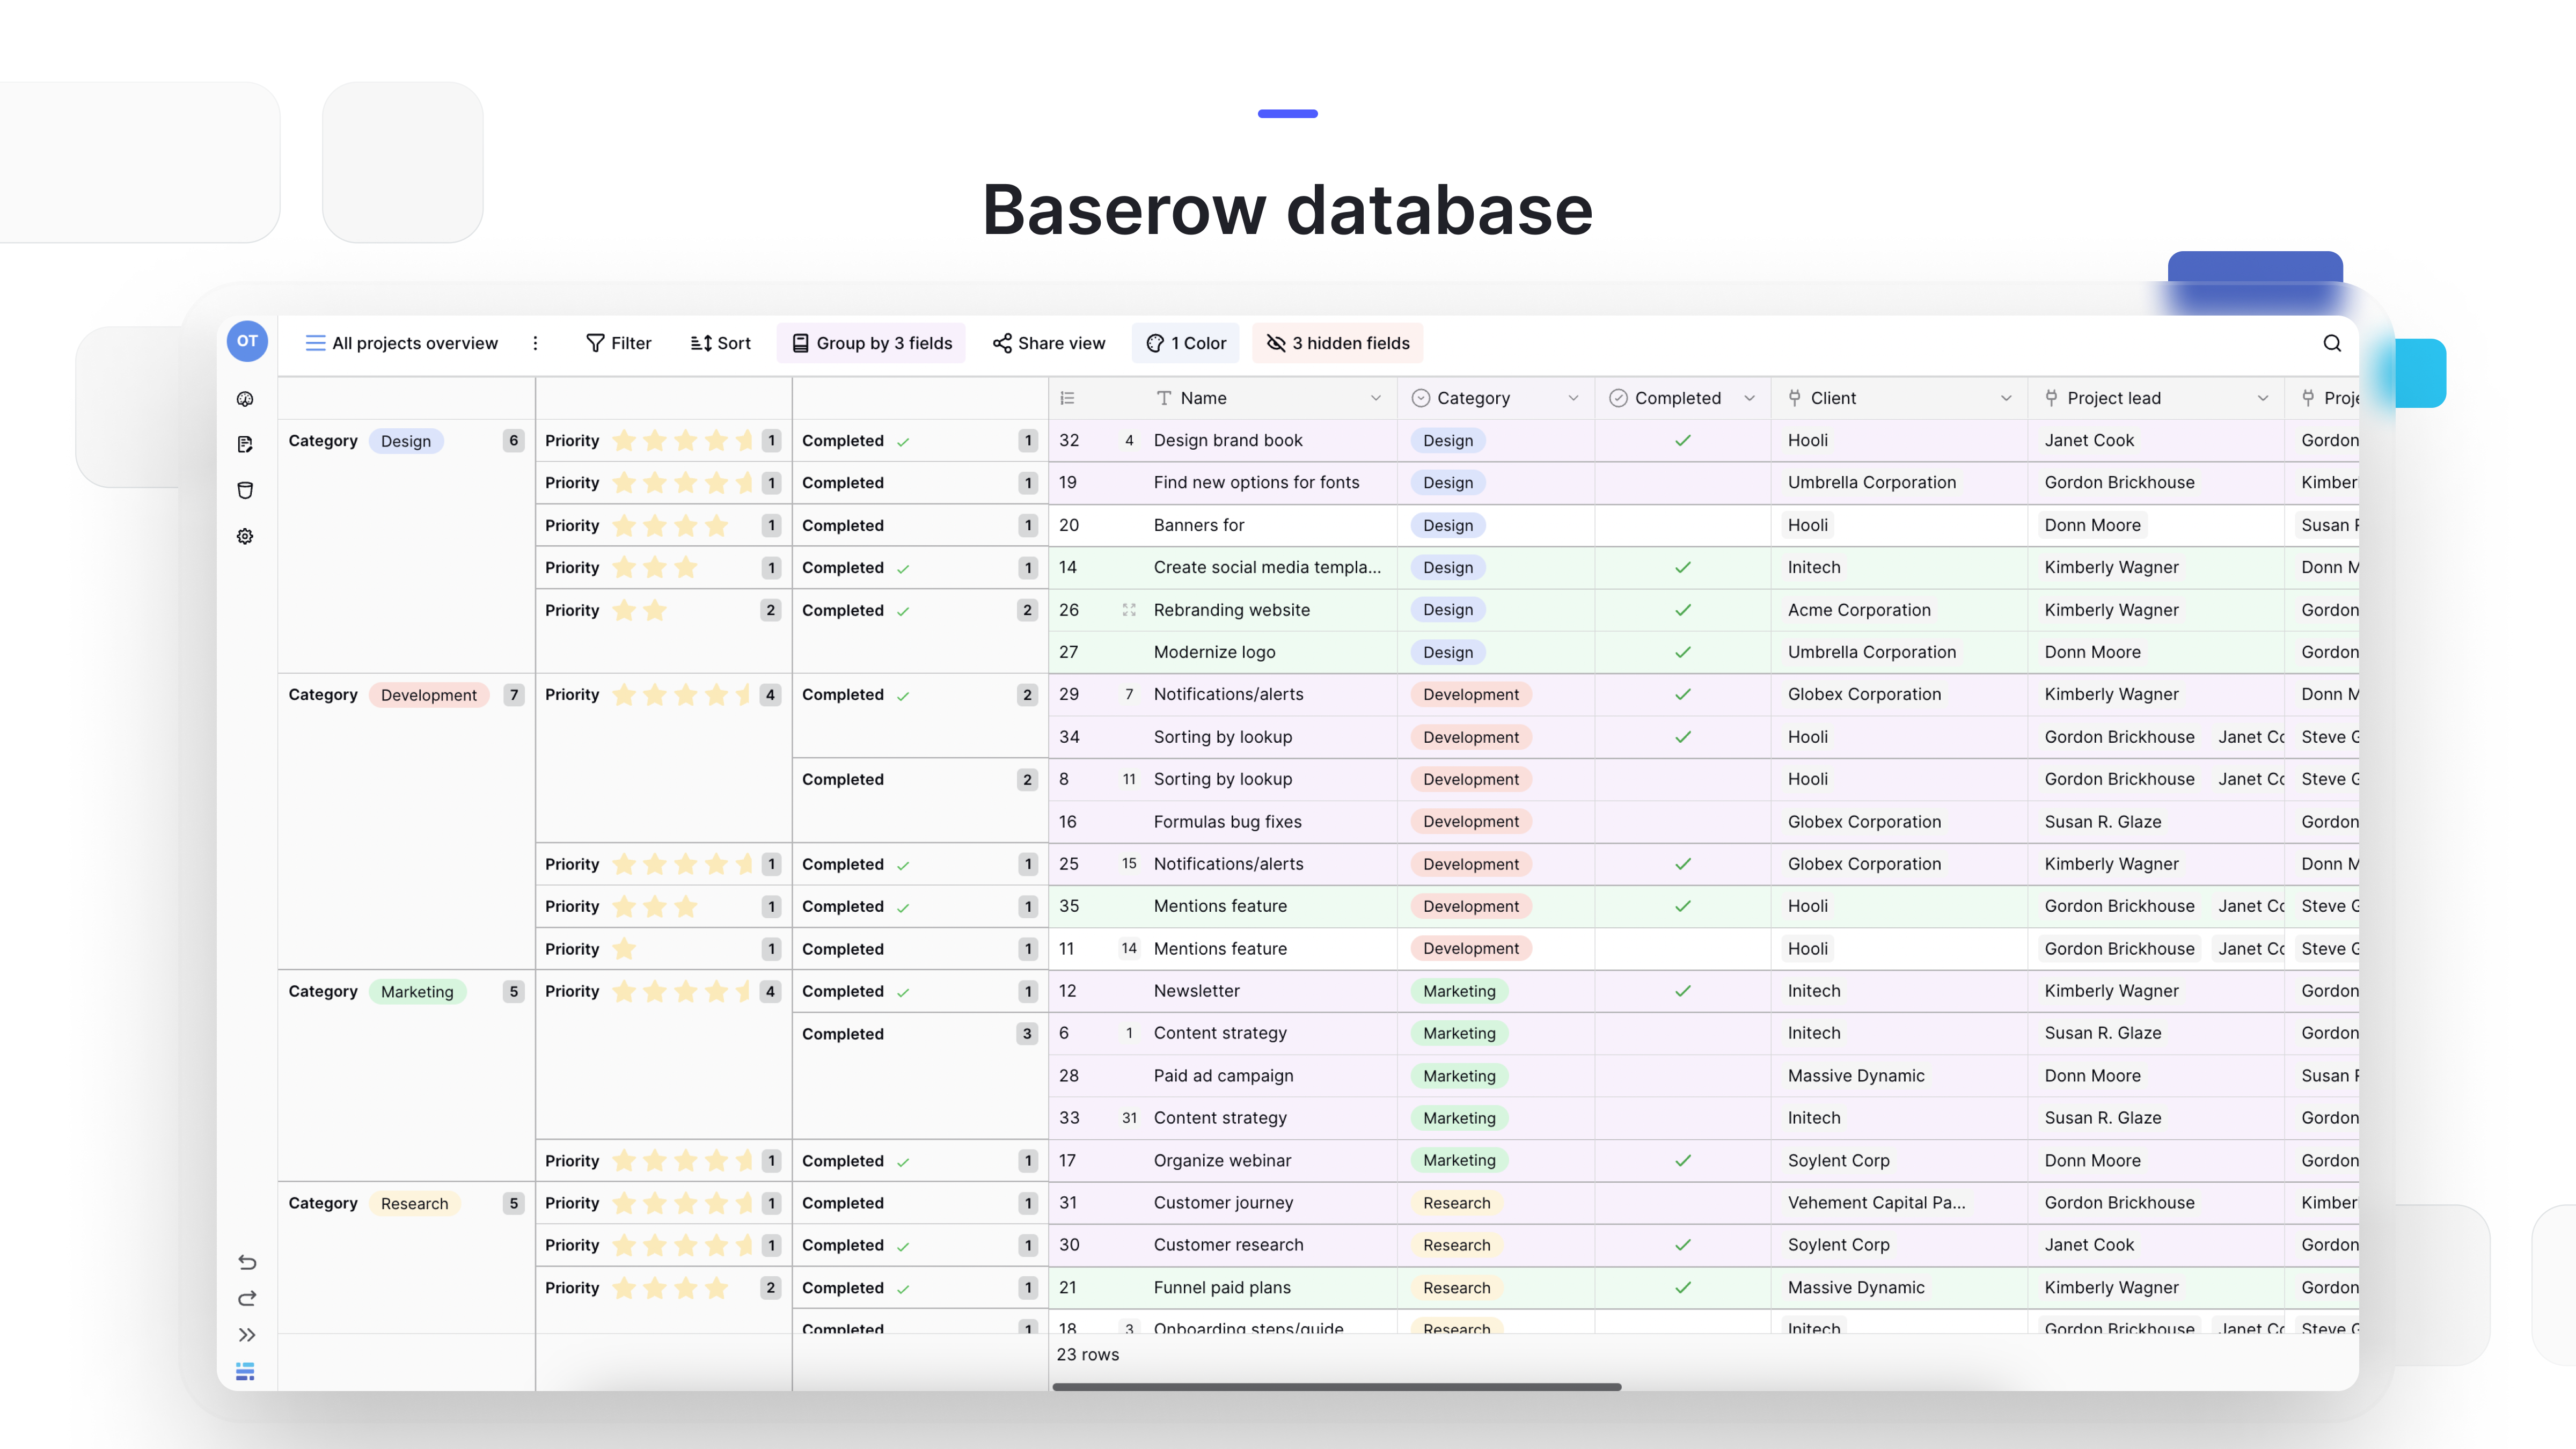Open the three-dot menu next to view name
Image resolution: width=2576 pixels, height=1449 pixels.
pos(536,343)
